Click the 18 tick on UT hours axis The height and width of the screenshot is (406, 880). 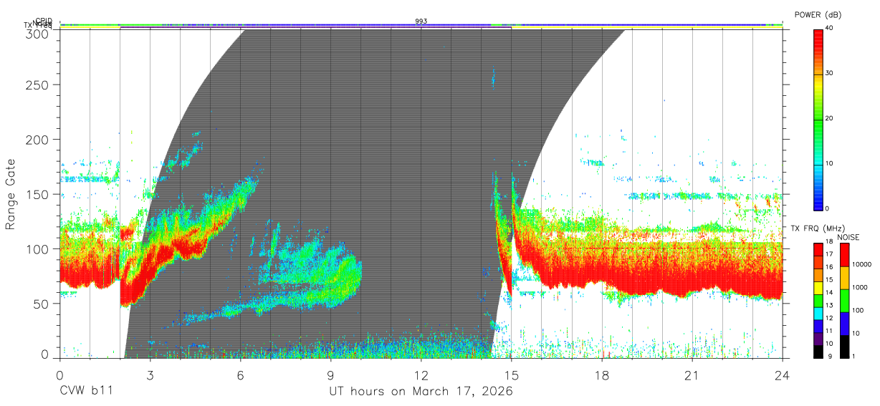click(x=601, y=374)
